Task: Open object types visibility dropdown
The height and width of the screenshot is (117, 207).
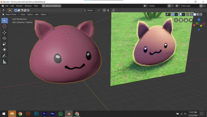Action: click(168, 14)
